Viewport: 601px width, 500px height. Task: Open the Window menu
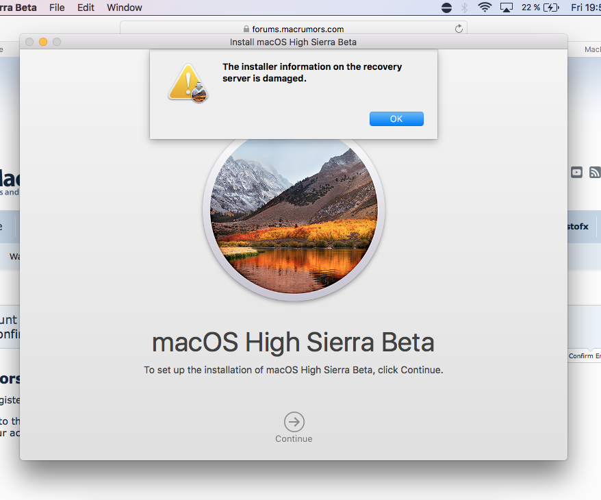tap(124, 8)
